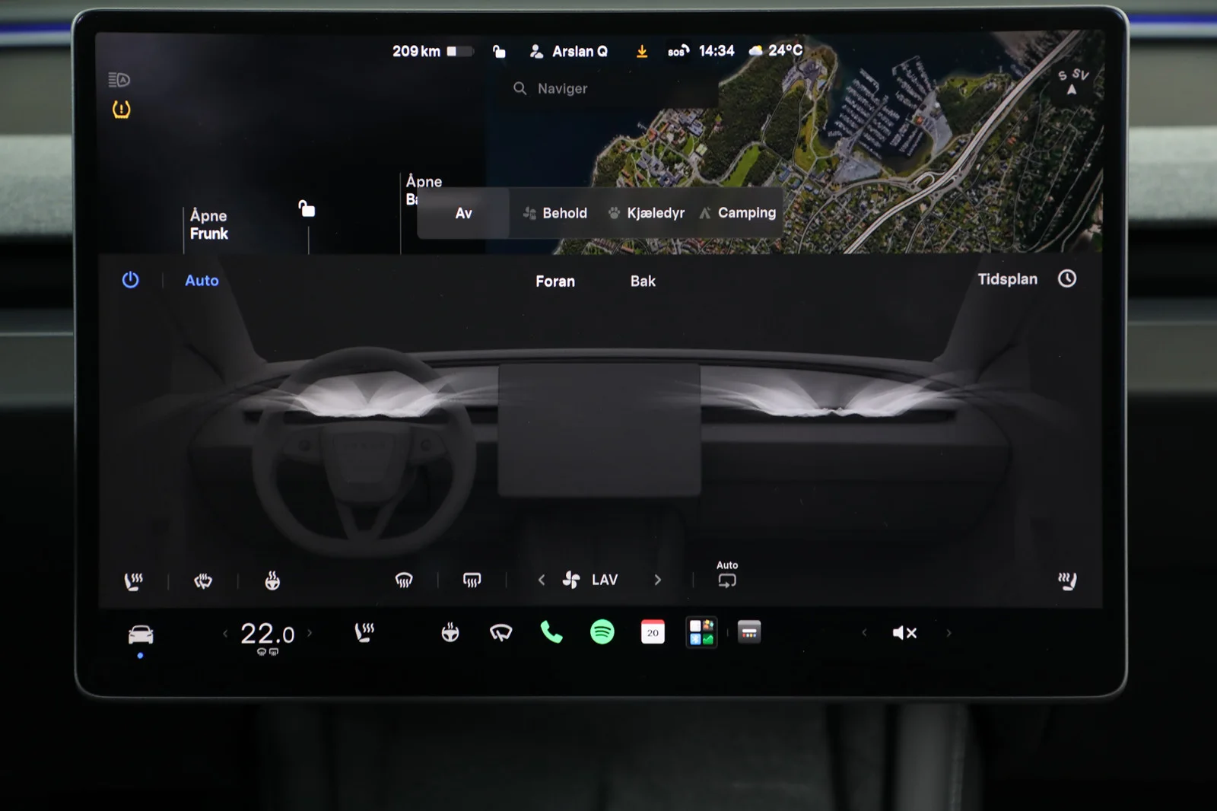1217x811 pixels.
Task: Open the Tidsplan clock icon
Action: click(1067, 278)
